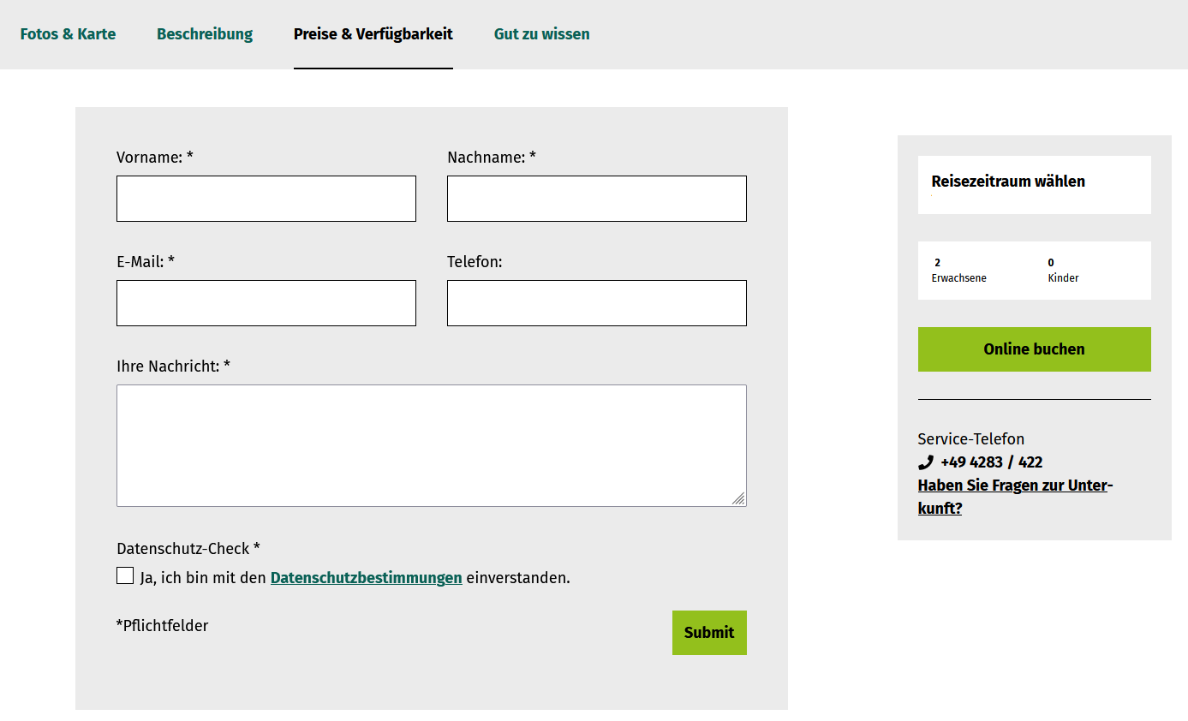Click the phone icon beside service number

[x=925, y=462]
